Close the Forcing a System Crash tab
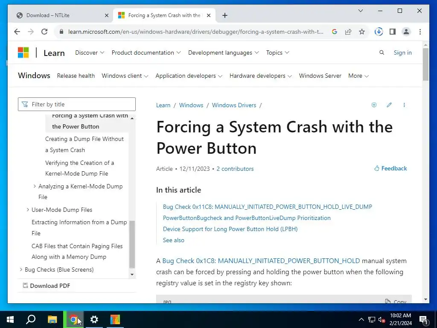The image size is (437, 328). coord(208,15)
